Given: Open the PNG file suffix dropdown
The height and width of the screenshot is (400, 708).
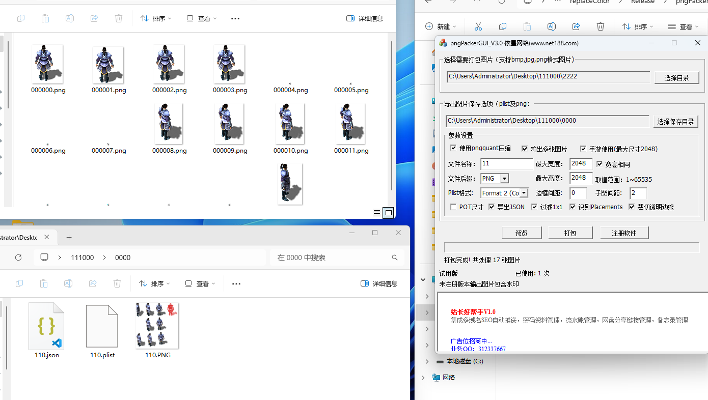Looking at the screenshot, I should [504, 178].
